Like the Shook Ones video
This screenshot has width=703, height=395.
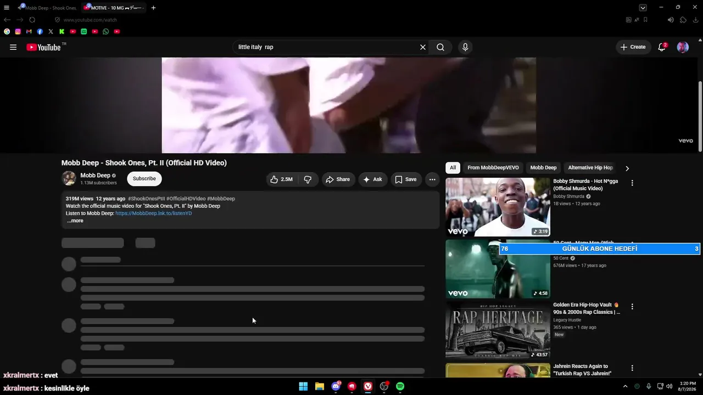click(281, 179)
